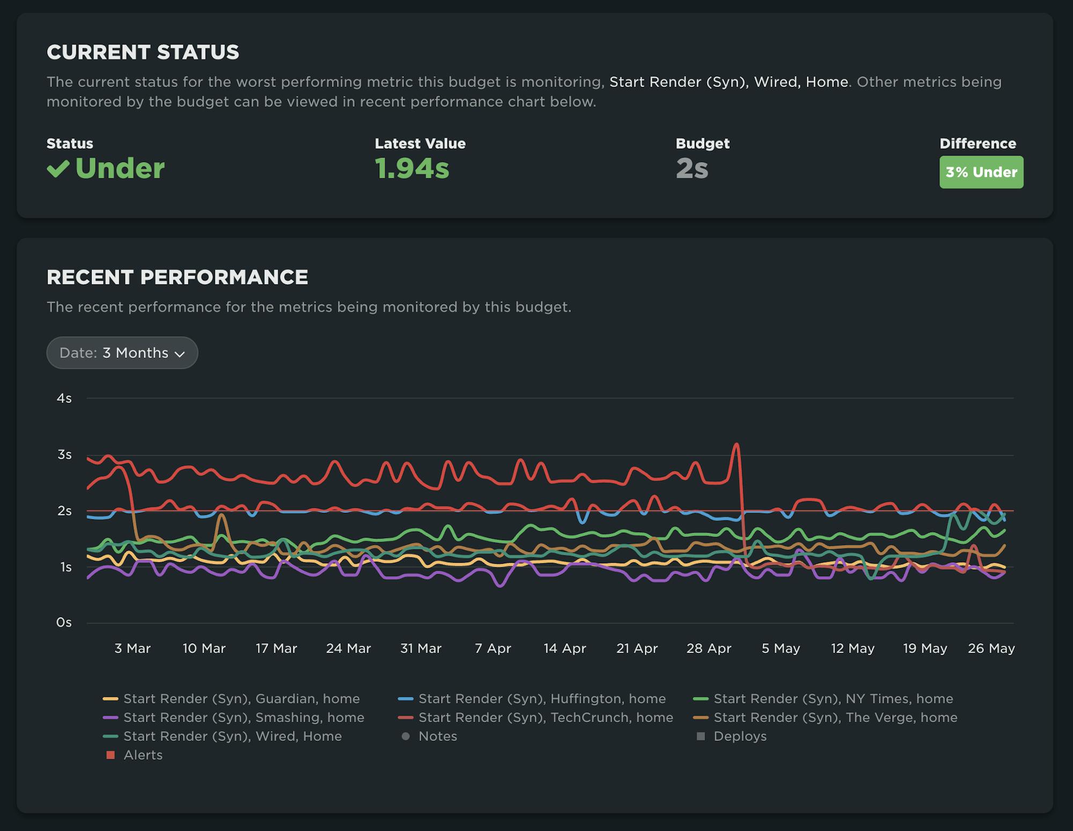The width and height of the screenshot is (1073, 831).
Task: Click the 3% Under difference badge
Action: [x=981, y=172]
